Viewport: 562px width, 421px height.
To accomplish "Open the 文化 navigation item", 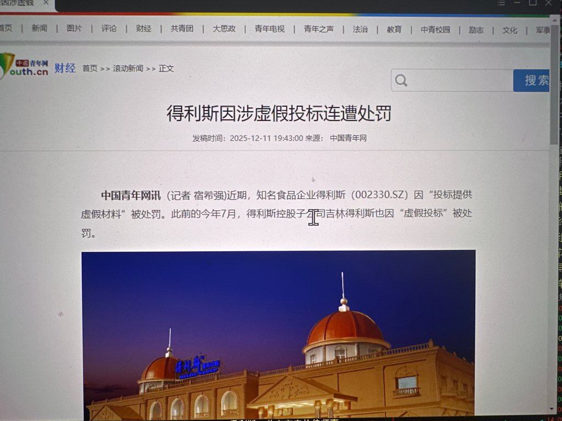I will [x=510, y=30].
